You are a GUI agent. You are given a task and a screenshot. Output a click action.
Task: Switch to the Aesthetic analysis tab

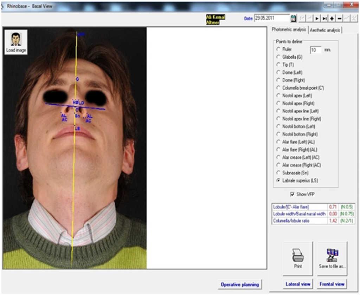[325, 31]
